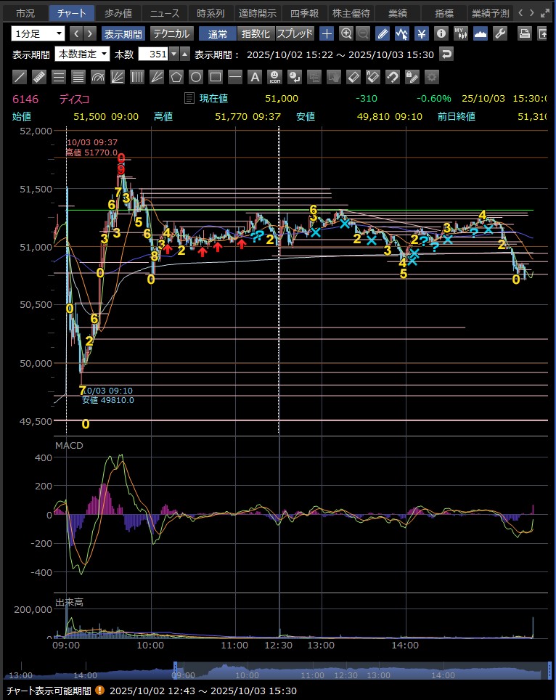Select the trend line drawing tool
556x700 pixels.
pyautogui.click(x=20, y=77)
